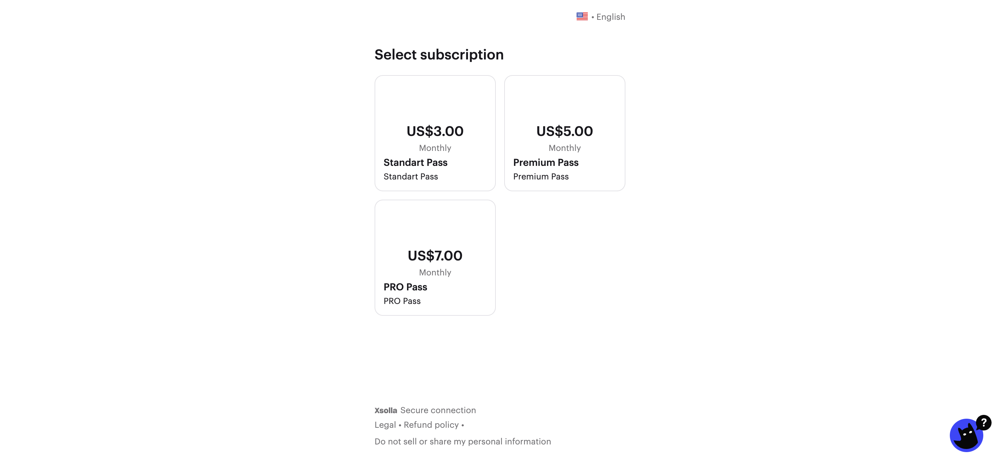
Task: Click Monthly label under US$3.00
Action: [x=435, y=148]
